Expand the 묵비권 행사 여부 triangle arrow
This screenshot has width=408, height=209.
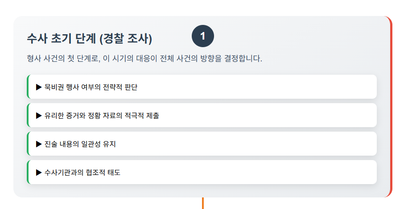pos(39,87)
